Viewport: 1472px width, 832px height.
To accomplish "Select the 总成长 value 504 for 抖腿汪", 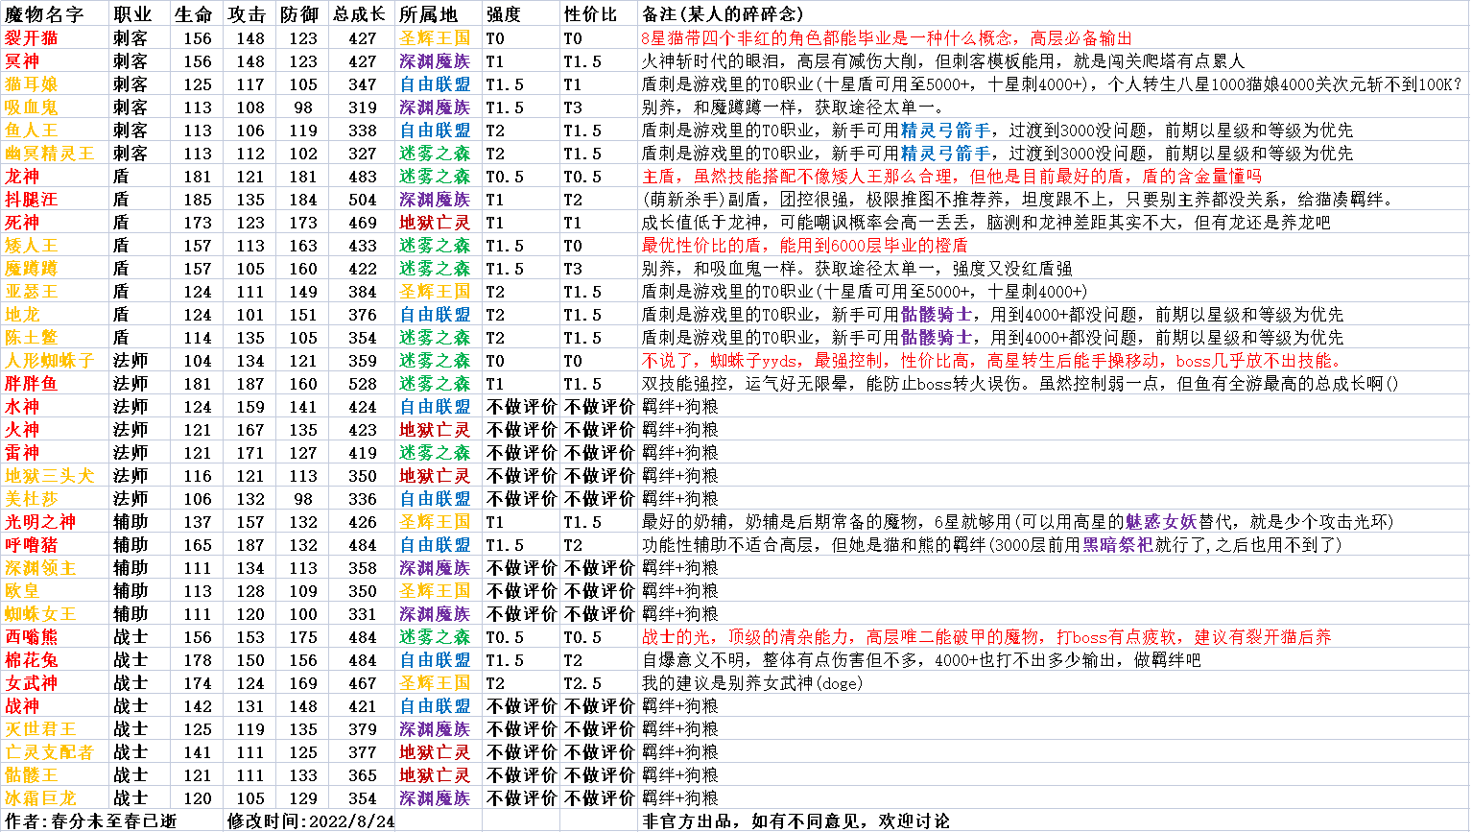I will point(363,200).
